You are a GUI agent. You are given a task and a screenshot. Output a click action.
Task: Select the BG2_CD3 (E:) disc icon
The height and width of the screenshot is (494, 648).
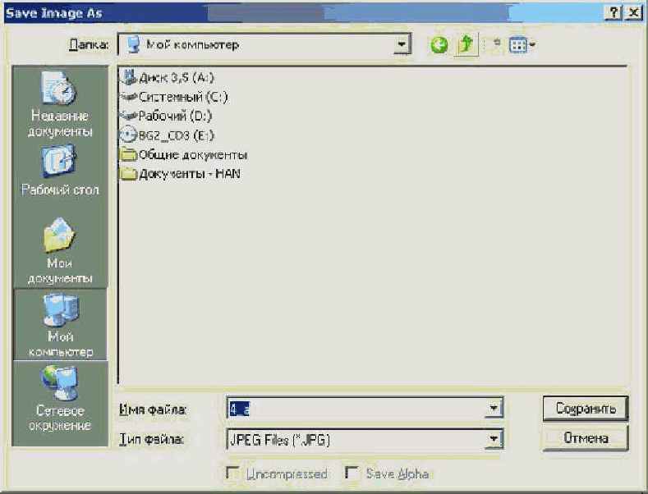coord(128,135)
